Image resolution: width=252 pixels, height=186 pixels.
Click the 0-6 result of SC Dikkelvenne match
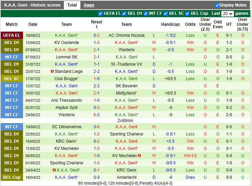pyautogui.click(x=96, y=127)
